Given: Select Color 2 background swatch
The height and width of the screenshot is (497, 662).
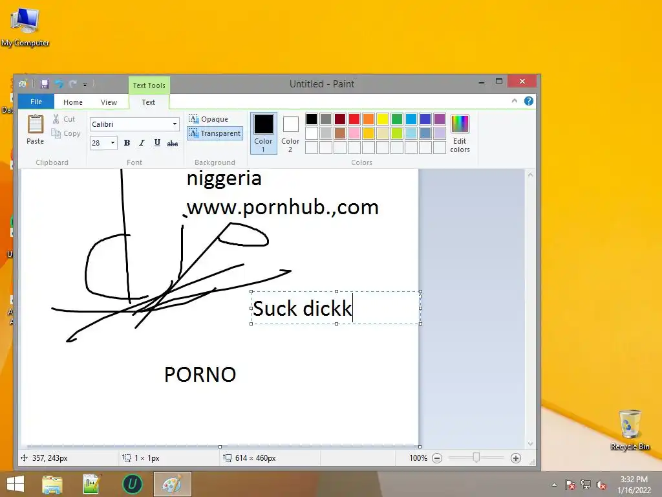Looking at the screenshot, I should click(x=290, y=133).
